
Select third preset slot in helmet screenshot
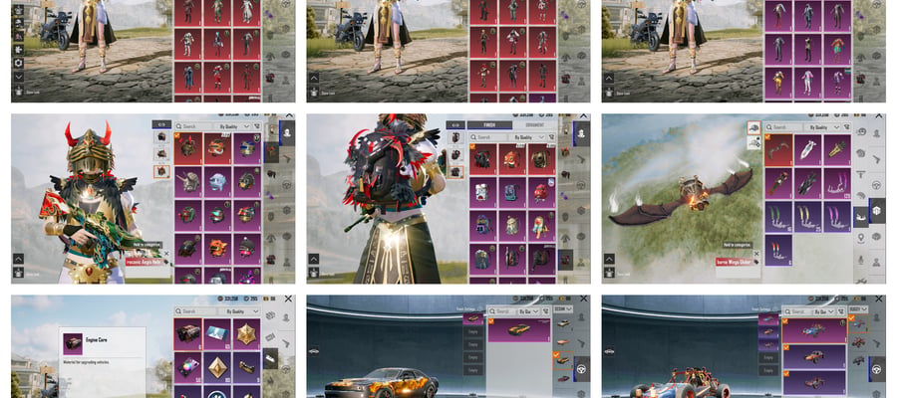[162, 171]
